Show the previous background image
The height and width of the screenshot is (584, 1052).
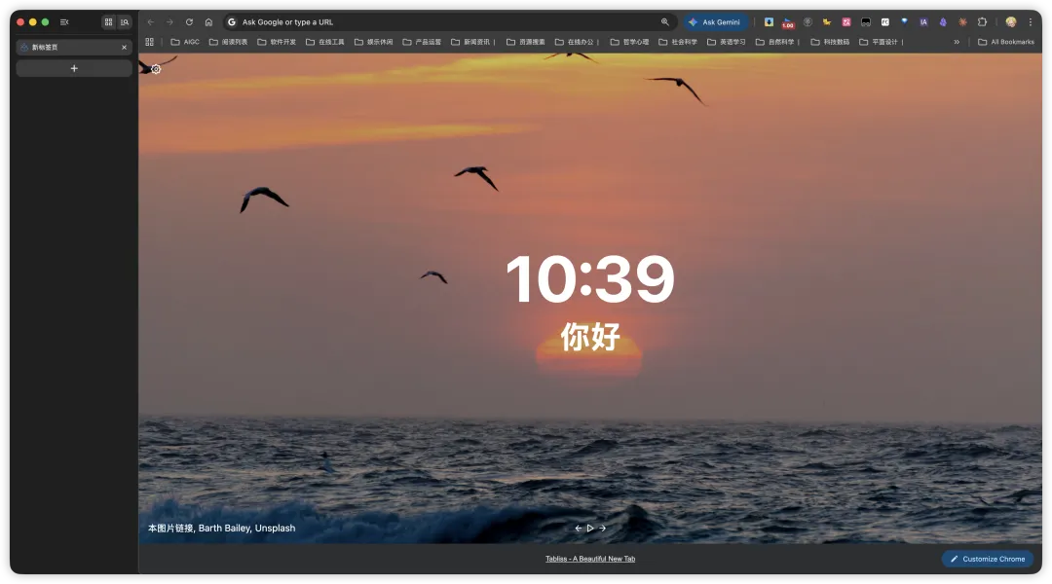click(x=579, y=529)
